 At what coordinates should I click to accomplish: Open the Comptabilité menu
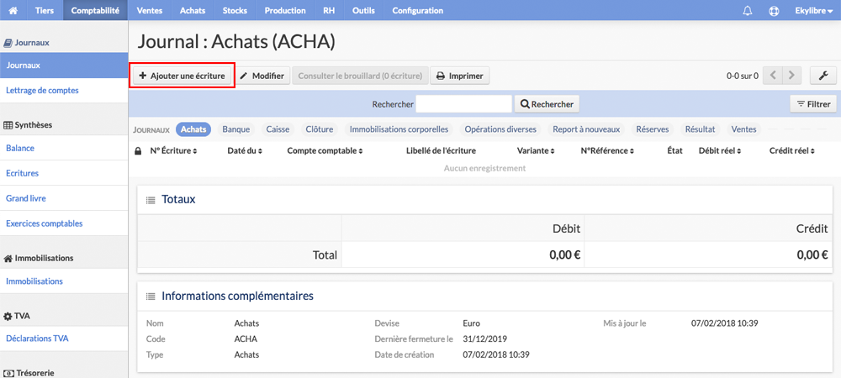95,10
